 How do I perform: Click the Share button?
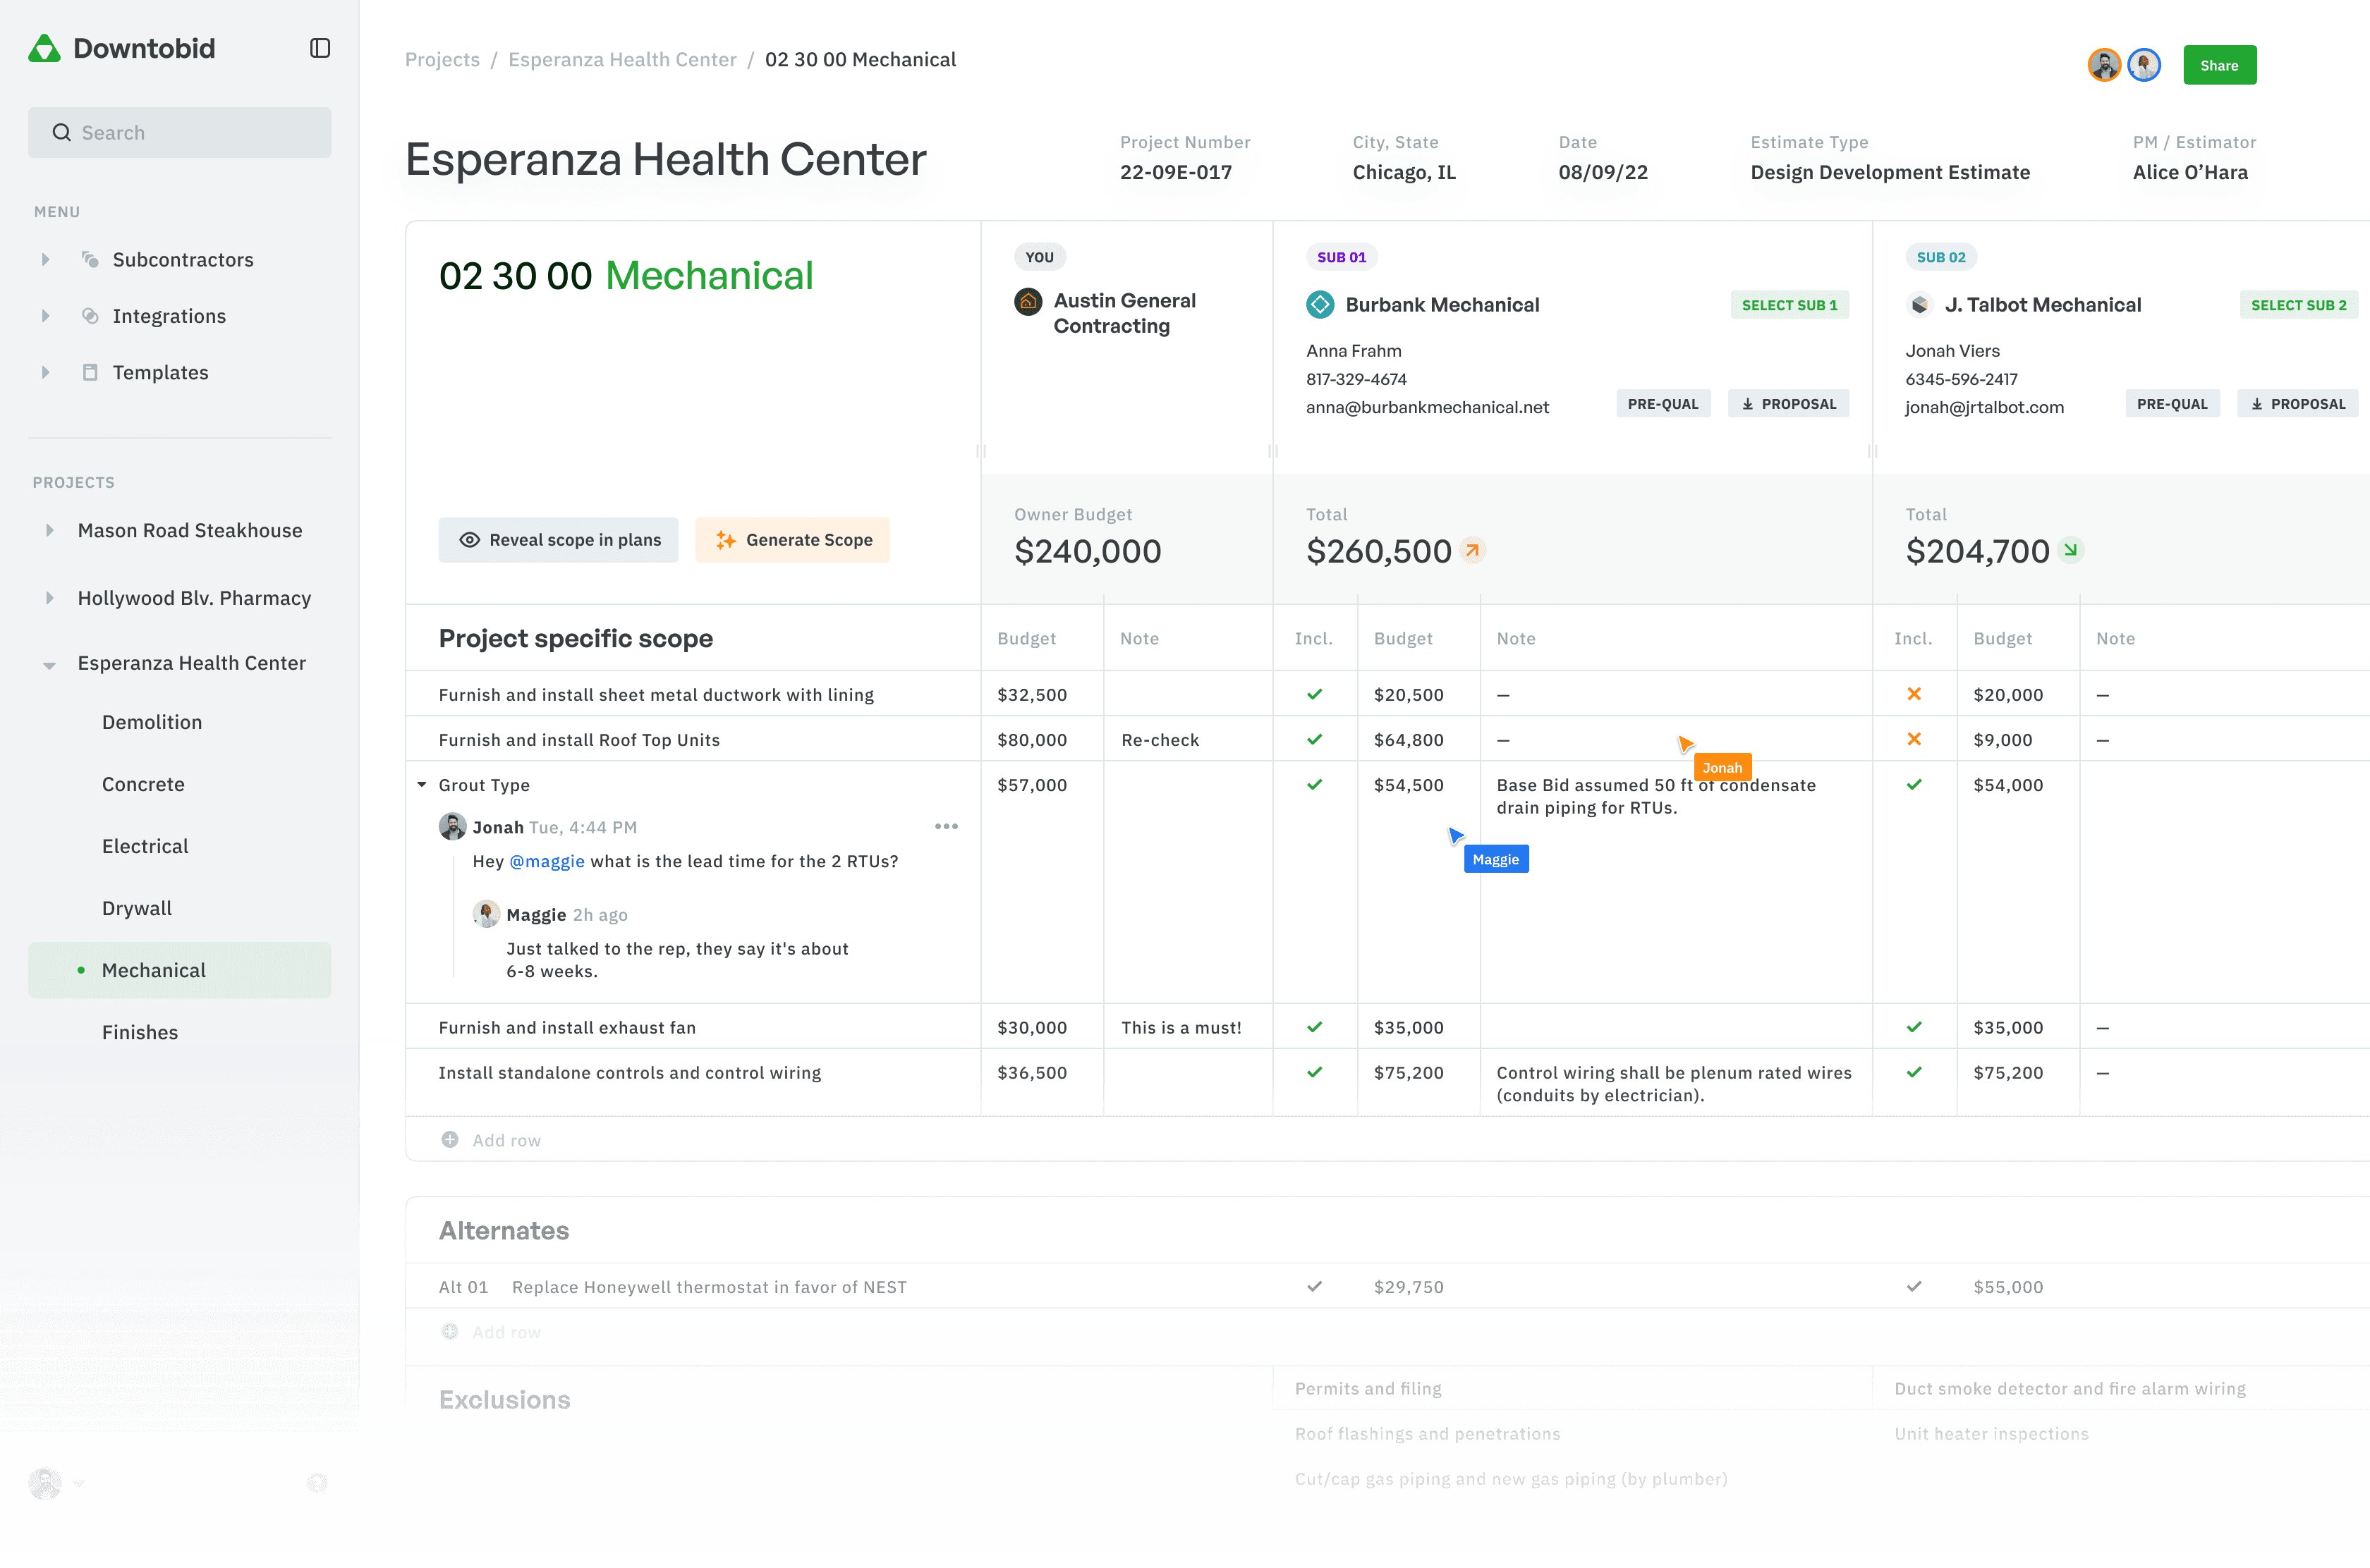(x=2219, y=65)
